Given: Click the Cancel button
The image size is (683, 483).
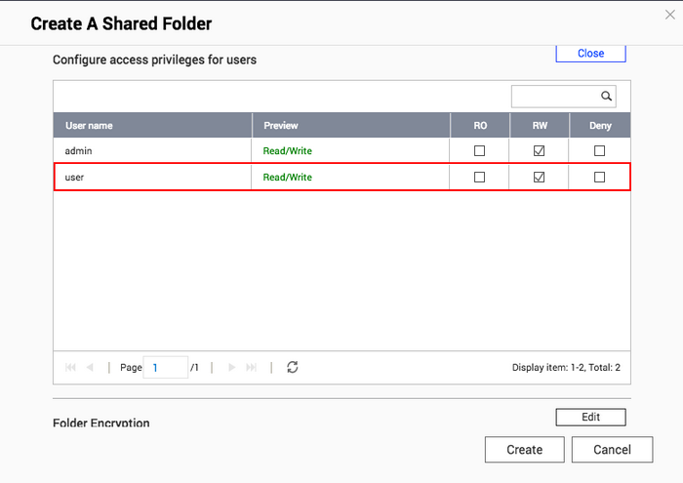Looking at the screenshot, I should 612,450.
